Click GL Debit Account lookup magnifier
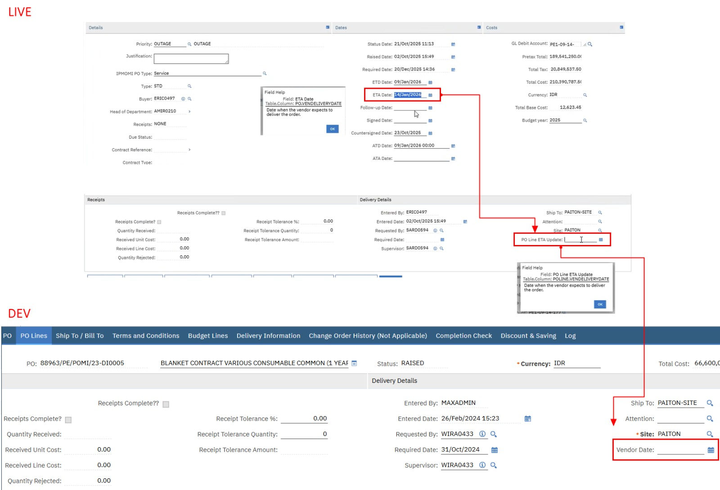The width and height of the screenshot is (720, 490). [x=590, y=44]
